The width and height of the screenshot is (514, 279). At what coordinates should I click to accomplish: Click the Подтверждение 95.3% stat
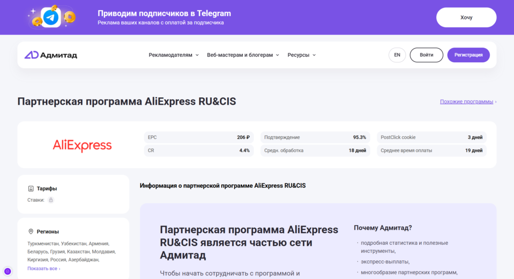point(315,137)
